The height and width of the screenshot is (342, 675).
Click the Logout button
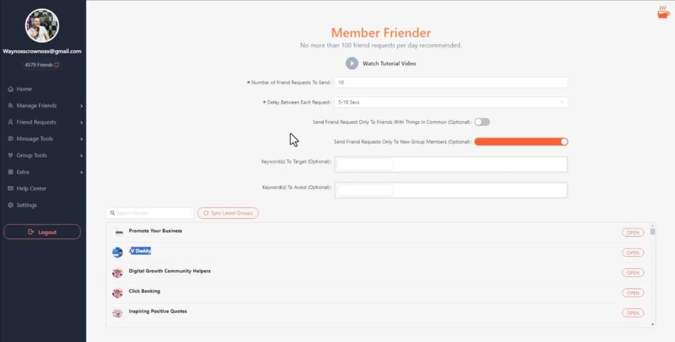[42, 232]
